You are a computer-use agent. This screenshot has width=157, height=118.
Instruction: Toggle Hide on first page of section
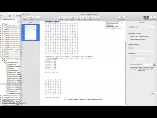point(129,36)
